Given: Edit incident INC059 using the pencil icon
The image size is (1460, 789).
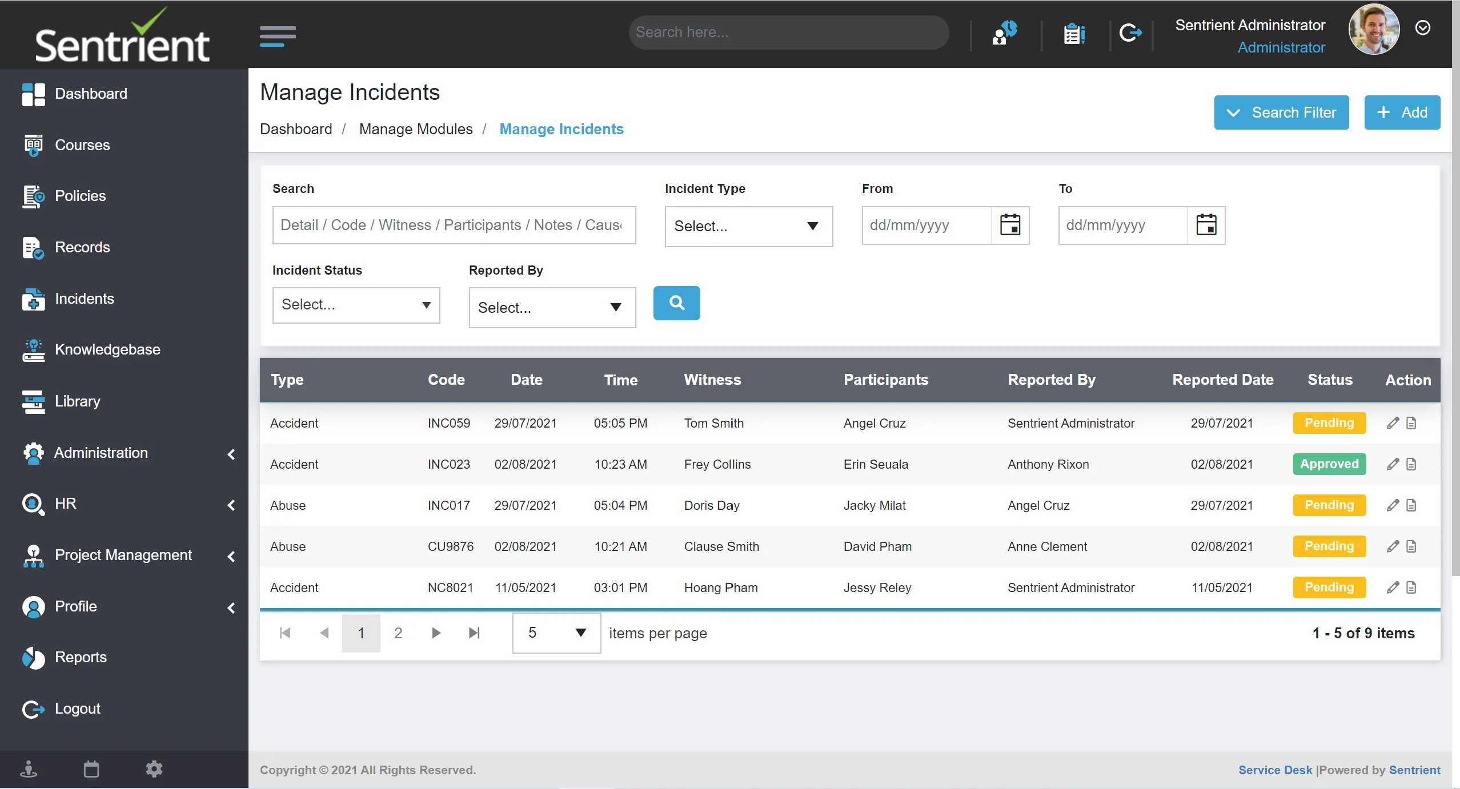Looking at the screenshot, I should [x=1393, y=422].
